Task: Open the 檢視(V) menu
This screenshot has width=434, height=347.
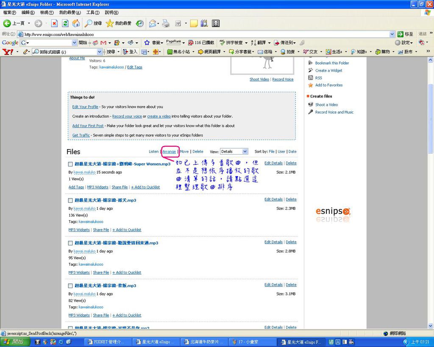Action: pyautogui.click(x=47, y=12)
